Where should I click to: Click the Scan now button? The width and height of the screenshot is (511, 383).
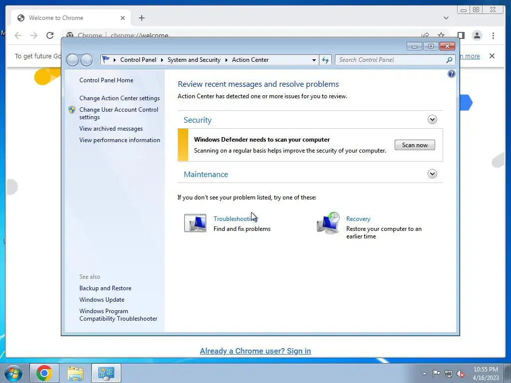click(415, 145)
